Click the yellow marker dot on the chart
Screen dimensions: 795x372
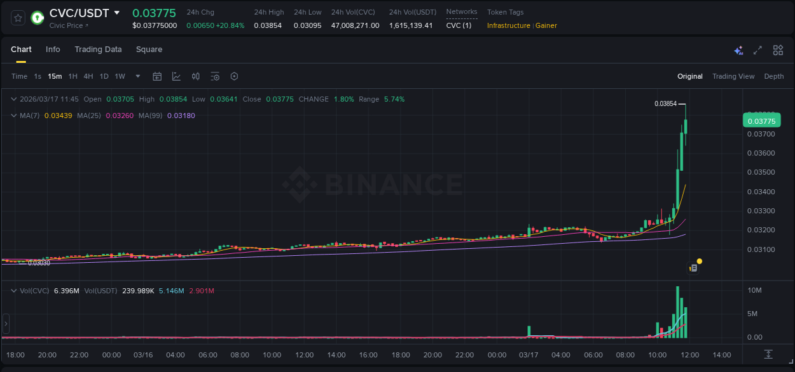pos(699,261)
